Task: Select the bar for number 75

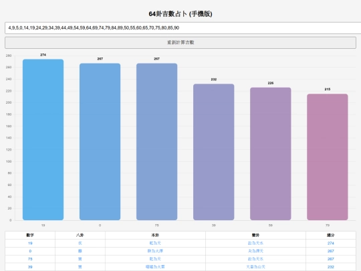Action: pyautogui.click(x=157, y=142)
